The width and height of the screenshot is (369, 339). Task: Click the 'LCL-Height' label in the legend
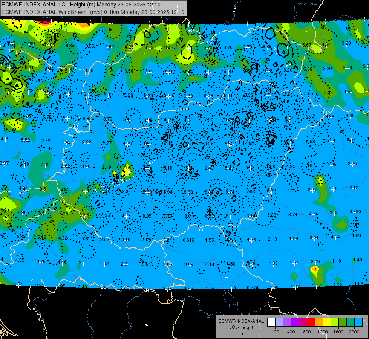[241, 327]
